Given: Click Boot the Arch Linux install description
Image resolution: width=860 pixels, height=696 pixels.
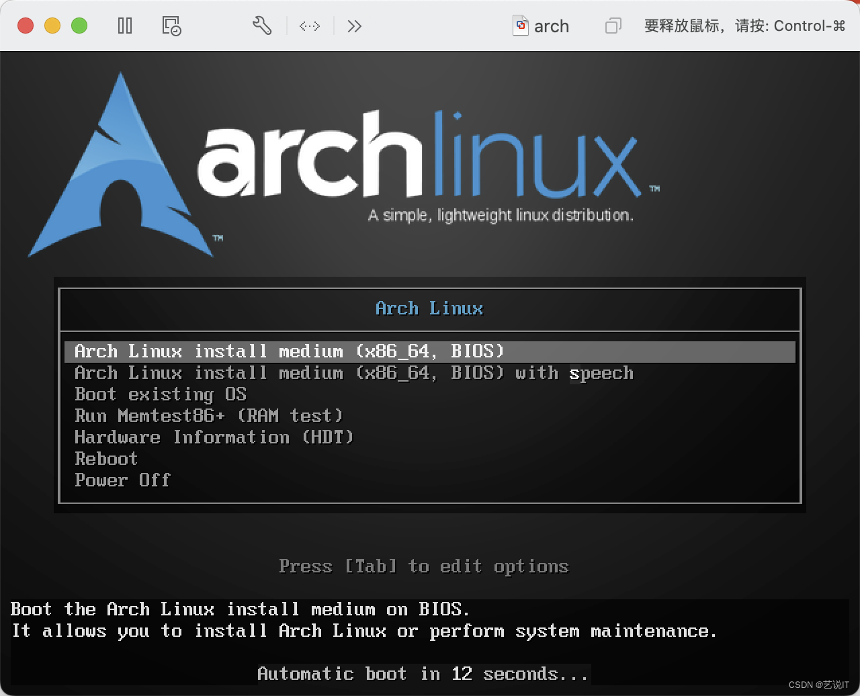Looking at the screenshot, I should 241,609.
